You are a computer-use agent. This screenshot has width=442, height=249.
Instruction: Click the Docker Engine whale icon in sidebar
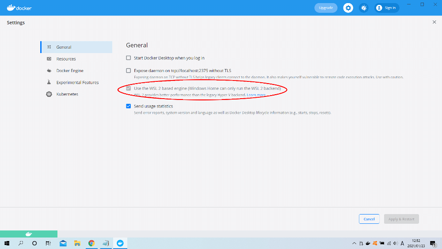tap(49, 71)
